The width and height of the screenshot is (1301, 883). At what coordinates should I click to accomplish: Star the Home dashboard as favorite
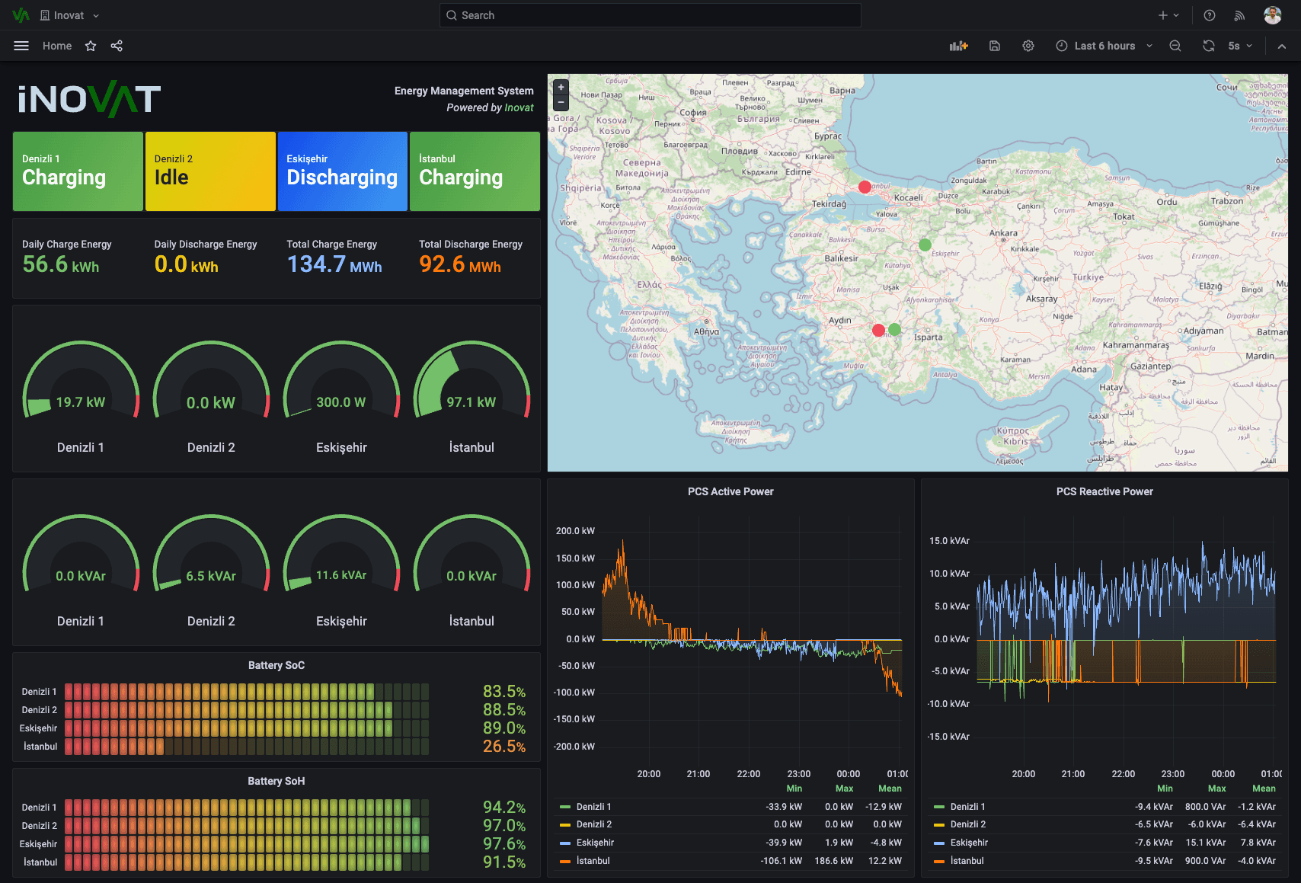91,46
